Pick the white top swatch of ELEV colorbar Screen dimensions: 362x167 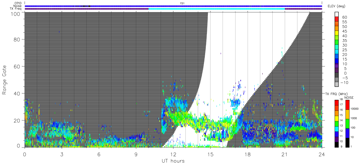[337, 14]
